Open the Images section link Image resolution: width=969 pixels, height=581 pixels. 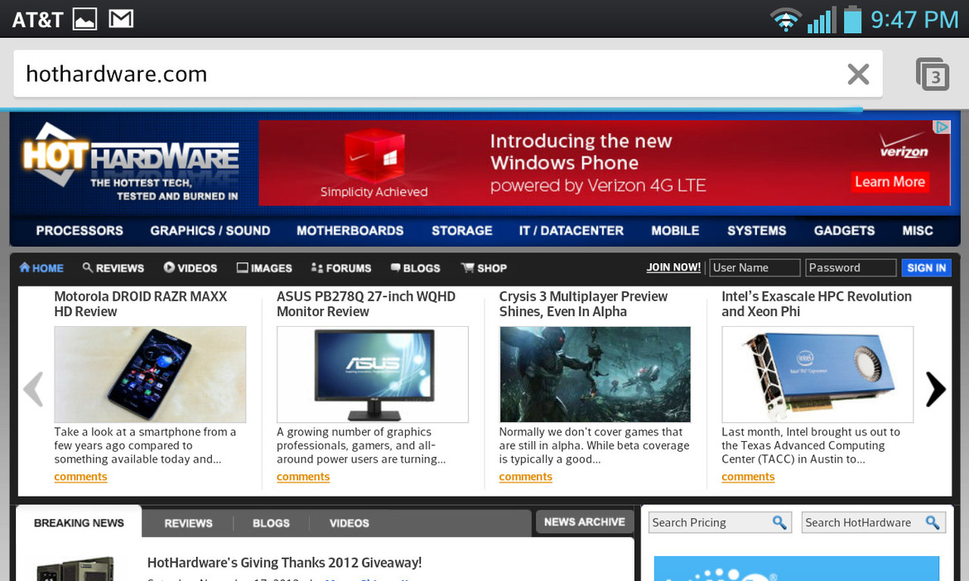pyautogui.click(x=264, y=268)
